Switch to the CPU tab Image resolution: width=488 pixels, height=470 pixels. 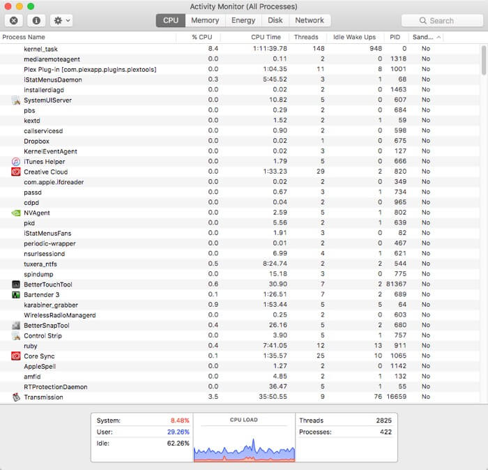point(171,20)
